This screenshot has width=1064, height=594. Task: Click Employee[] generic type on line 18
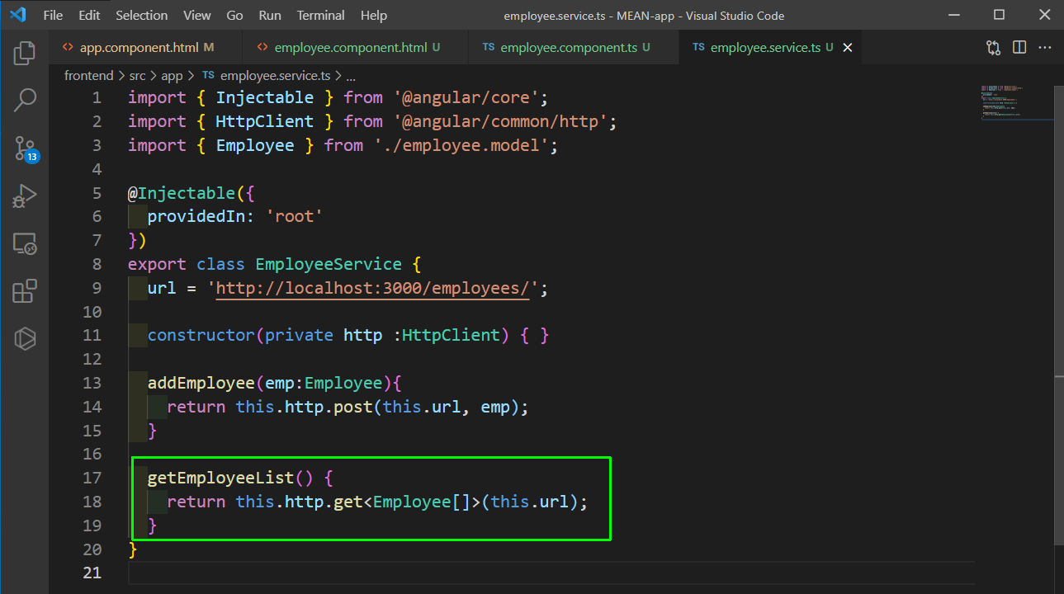tap(422, 502)
